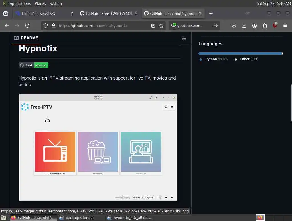Switch to hypnotix_4.6_all.deb taskbar window
Image resolution: width=292 pixels, height=221 pixels.
click(x=130, y=218)
